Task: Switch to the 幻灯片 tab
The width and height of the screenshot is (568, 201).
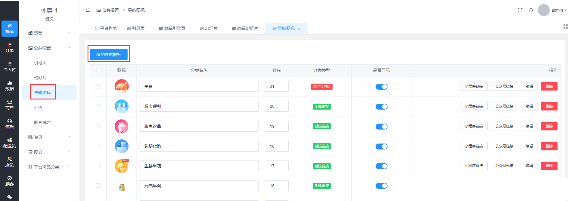Action: 209,28
